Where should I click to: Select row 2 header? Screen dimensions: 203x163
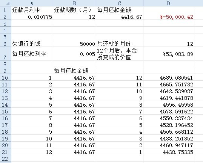coord(6,17)
